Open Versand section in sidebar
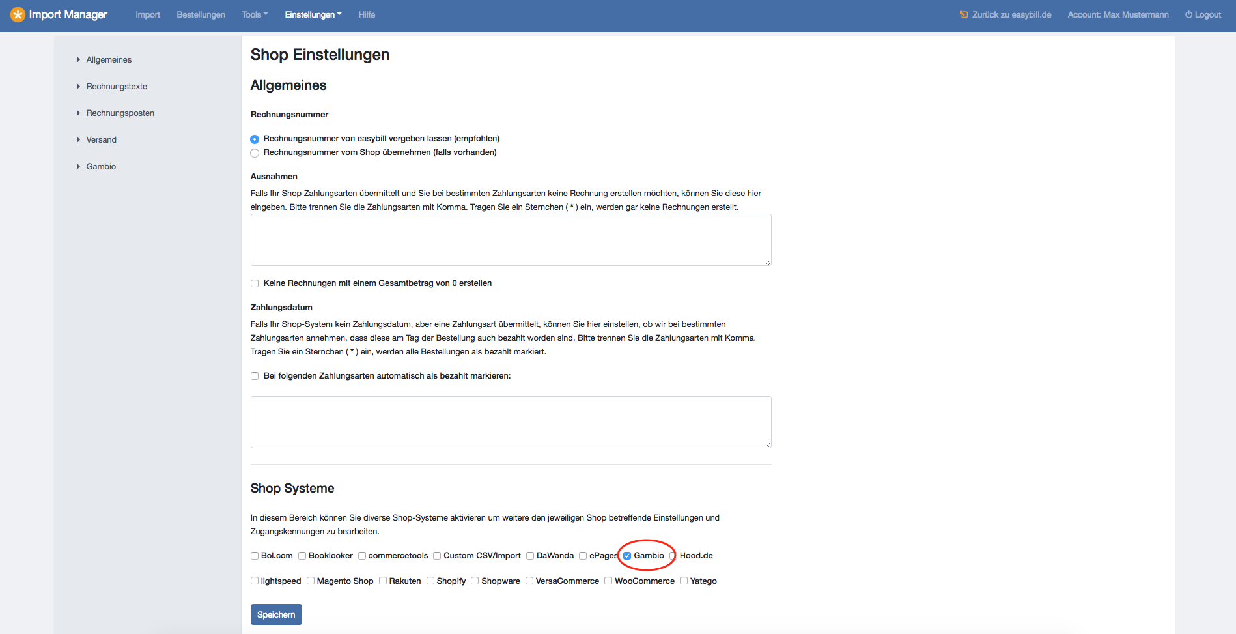The height and width of the screenshot is (634, 1236). pos(102,139)
